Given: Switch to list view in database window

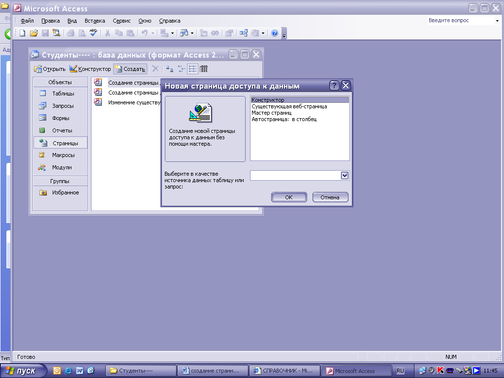Looking at the screenshot, I should 192,68.
